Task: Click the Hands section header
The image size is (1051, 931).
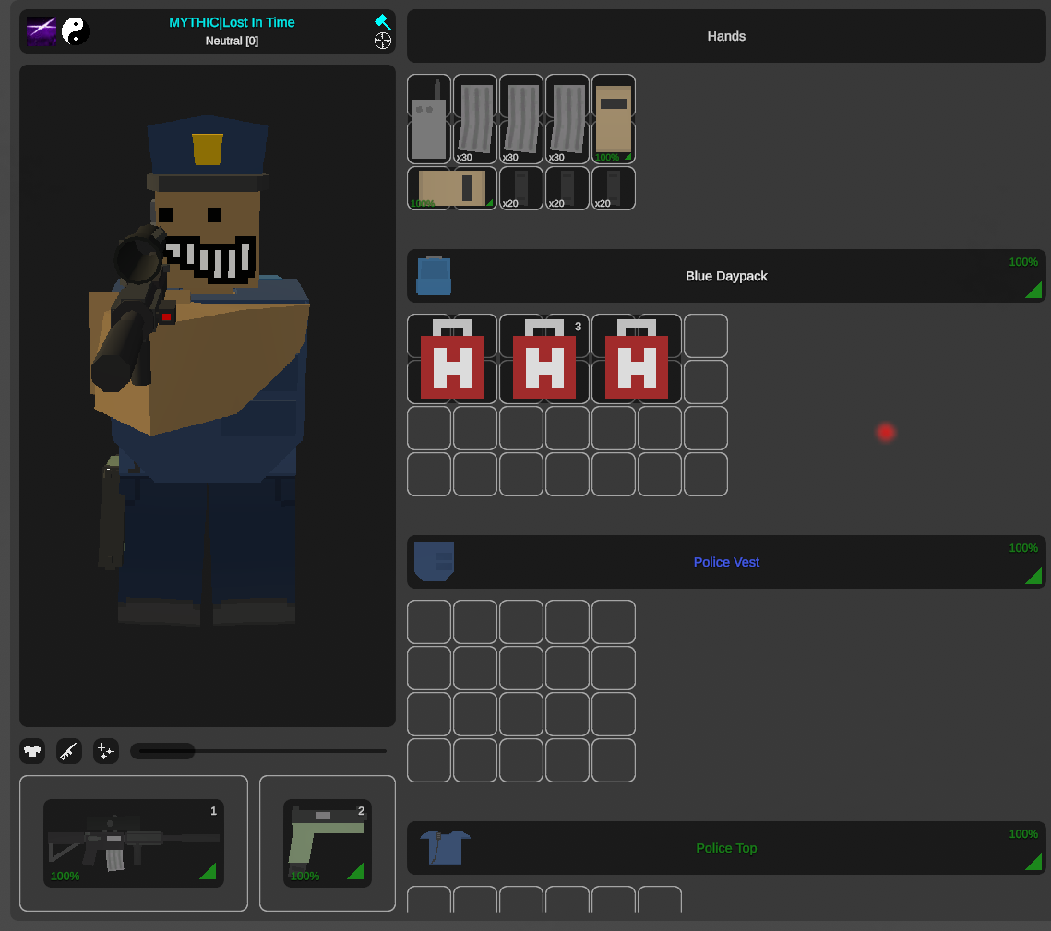Action: tap(726, 36)
